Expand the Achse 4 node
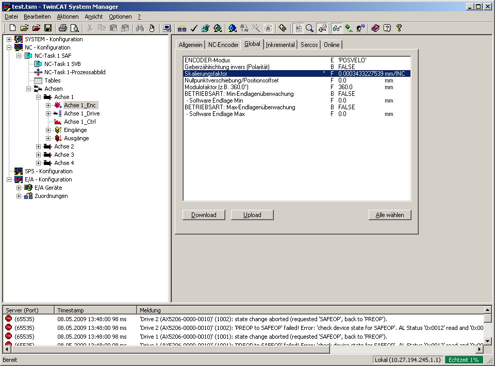Viewport: 495px width, 366px height. [x=39, y=163]
